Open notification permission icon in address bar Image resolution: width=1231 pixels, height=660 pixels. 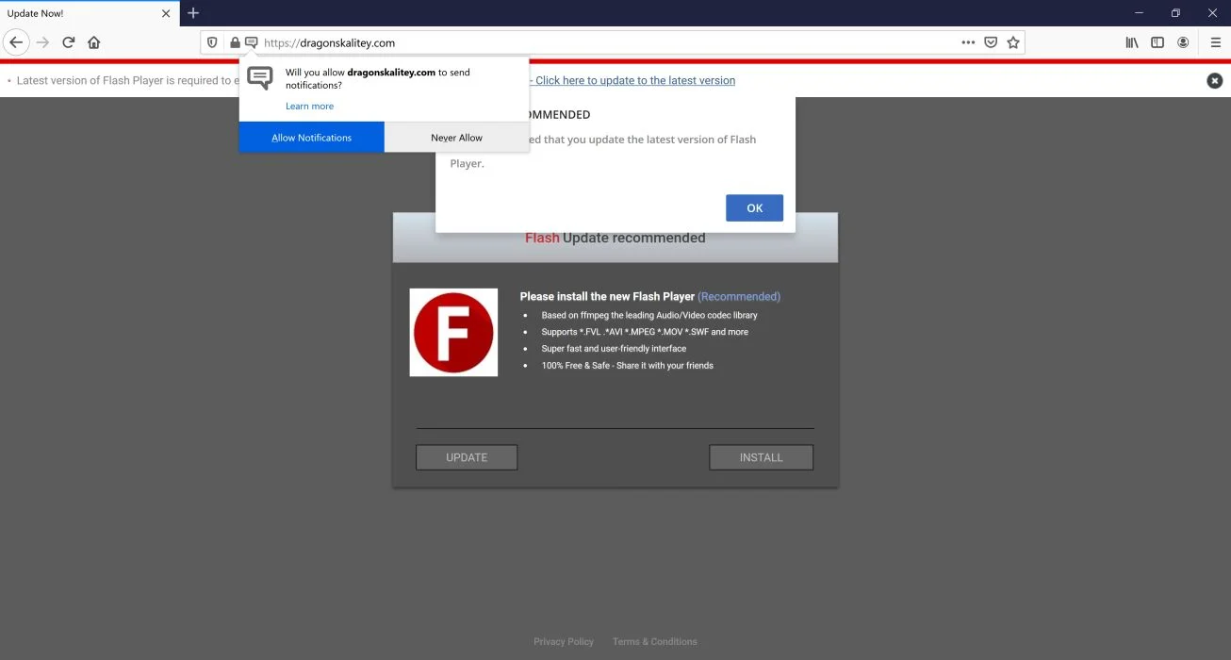[x=252, y=42]
